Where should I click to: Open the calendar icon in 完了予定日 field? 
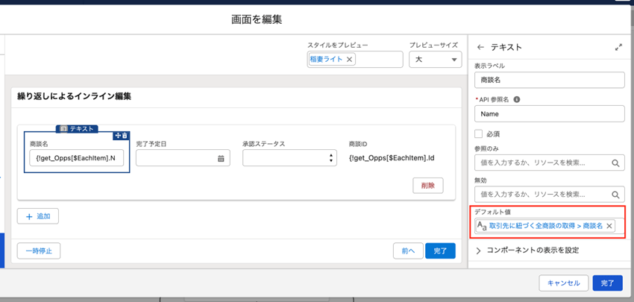coord(221,158)
